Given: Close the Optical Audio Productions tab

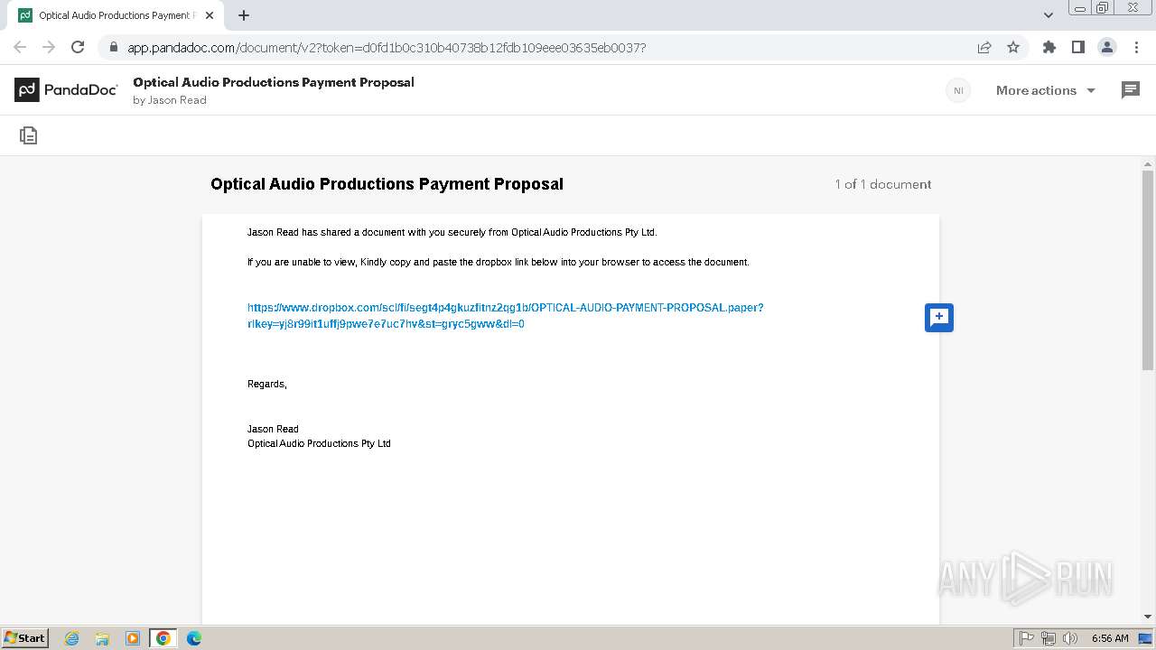Looking at the screenshot, I should 210,15.
